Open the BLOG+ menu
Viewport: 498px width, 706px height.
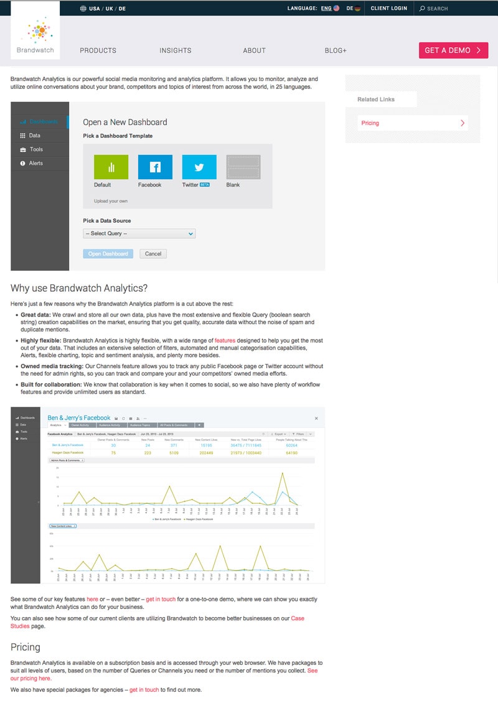tap(336, 50)
